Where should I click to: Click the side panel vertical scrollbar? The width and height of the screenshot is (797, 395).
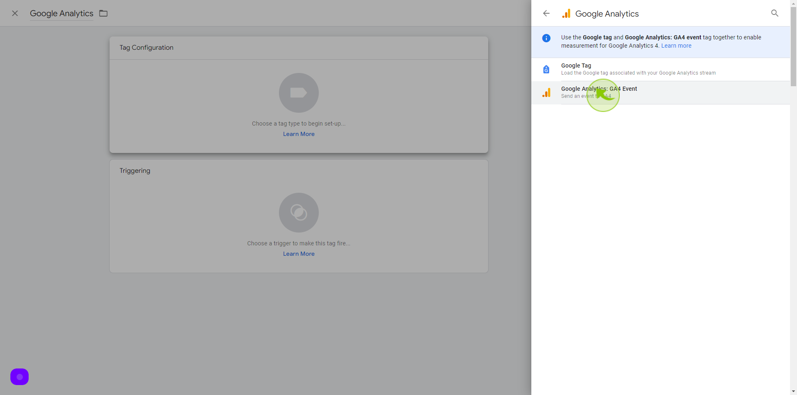point(793,46)
